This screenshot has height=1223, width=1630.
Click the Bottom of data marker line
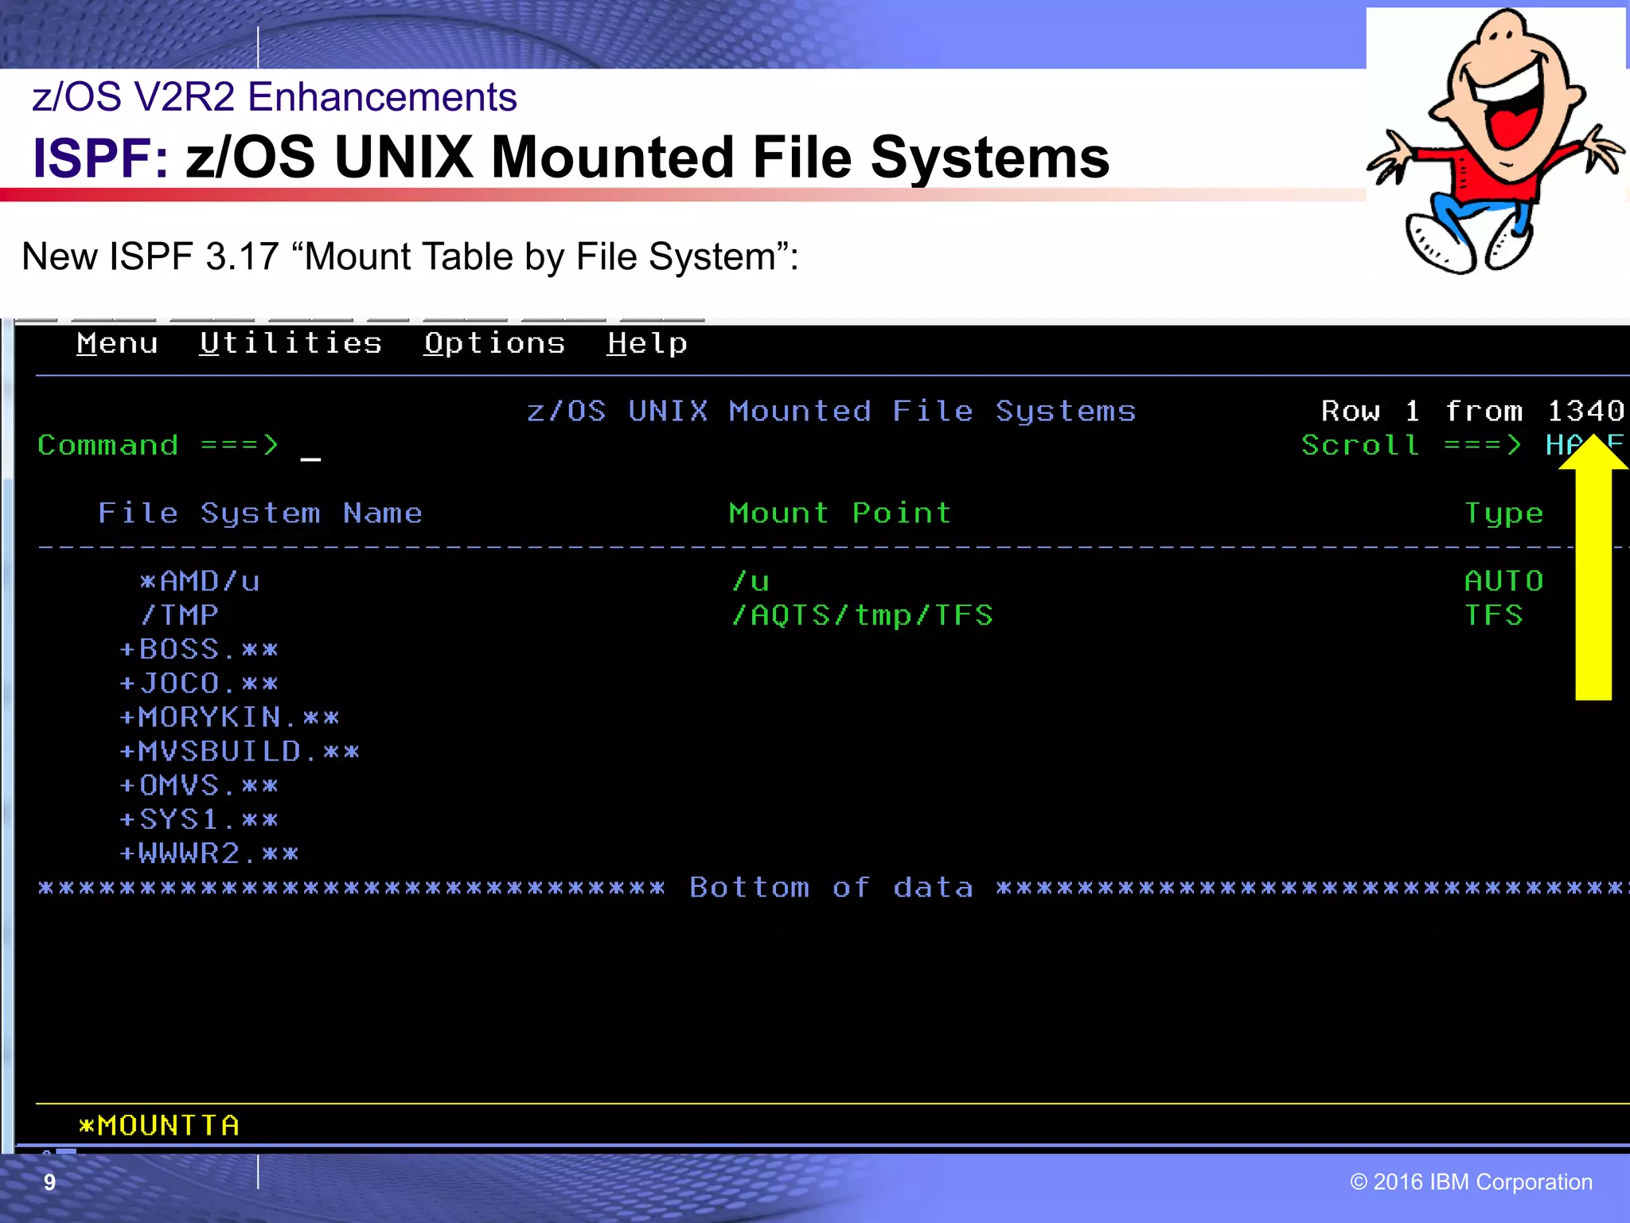[x=832, y=888]
